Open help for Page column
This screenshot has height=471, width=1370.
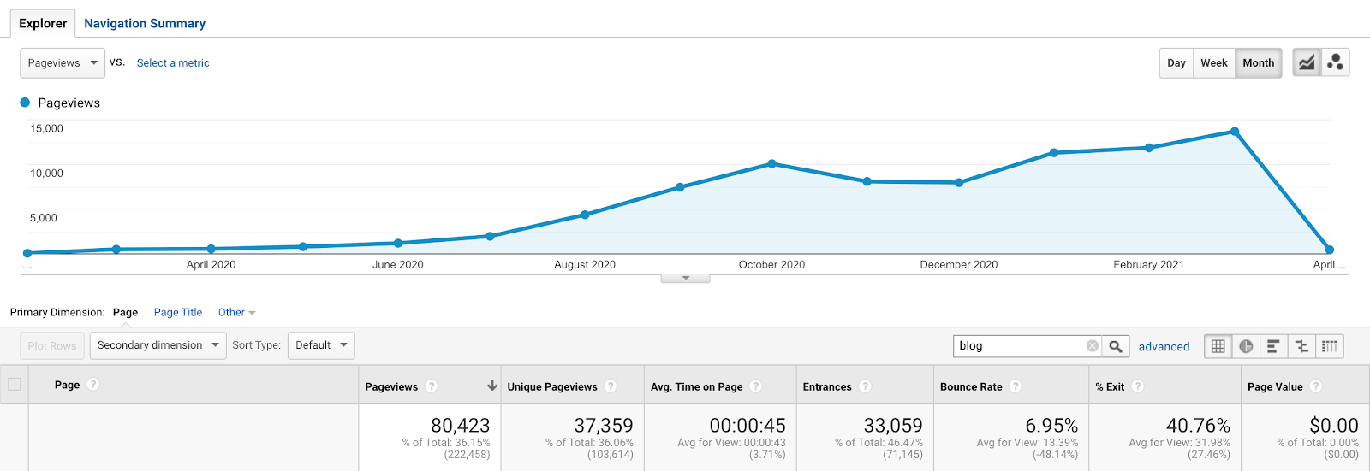[x=93, y=385]
